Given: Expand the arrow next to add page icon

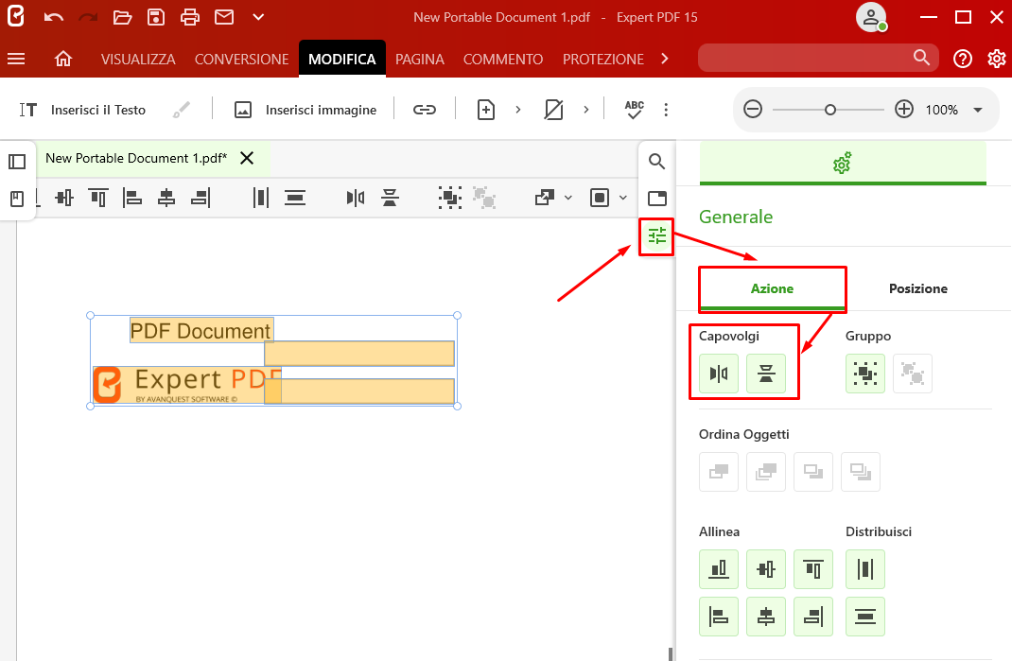Looking at the screenshot, I should tap(517, 110).
